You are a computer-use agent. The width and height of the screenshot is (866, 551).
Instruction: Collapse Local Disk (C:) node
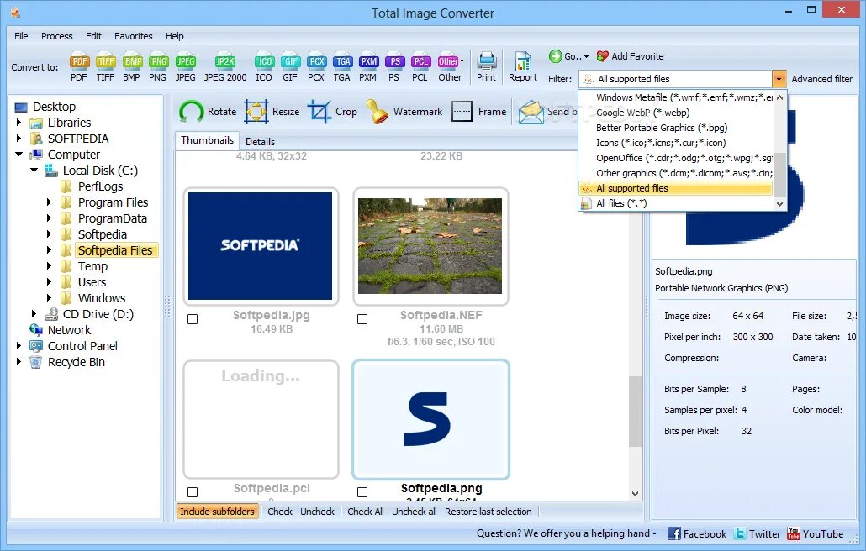[x=34, y=171]
